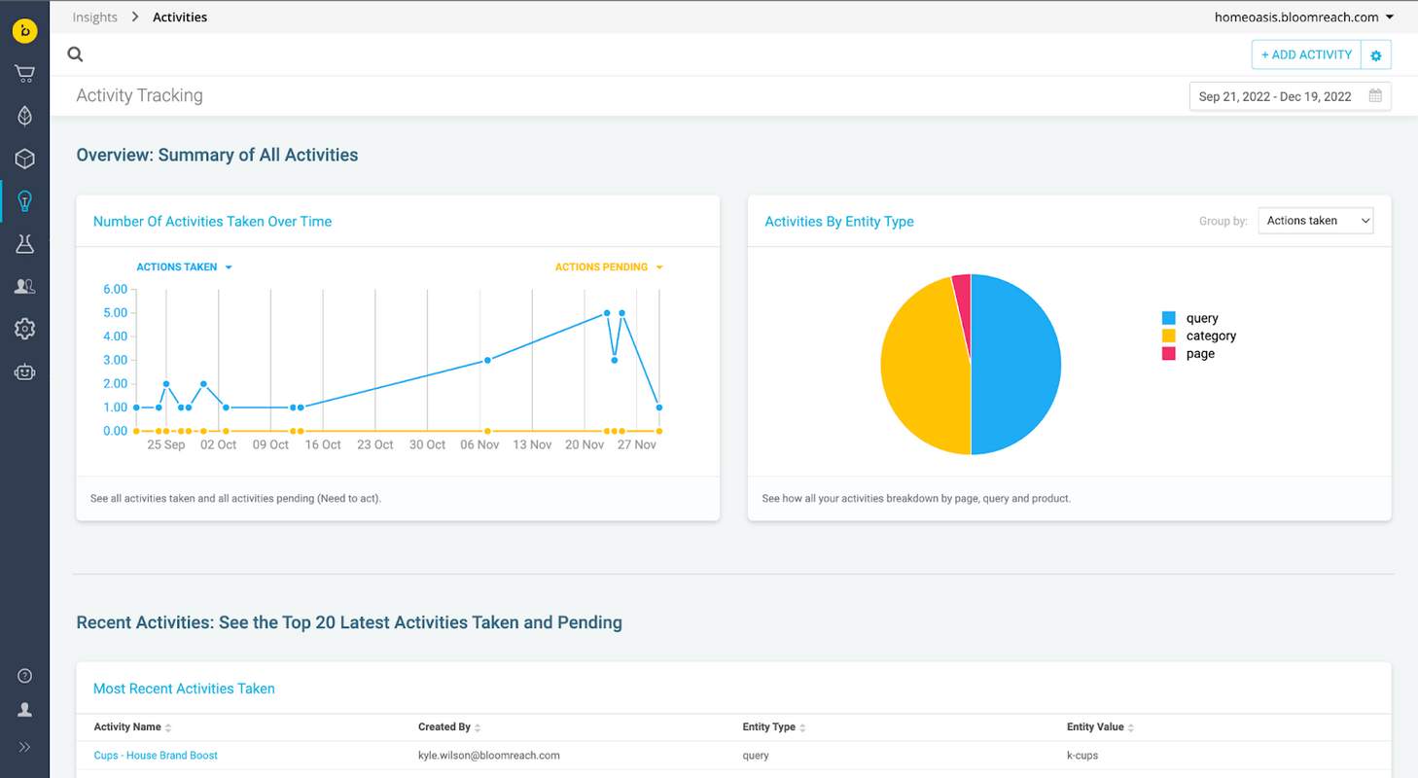This screenshot has height=778, width=1418.
Task: Open the homeoasis.bloomreach.com account dropdown
Action: [x=1305, y=17]
